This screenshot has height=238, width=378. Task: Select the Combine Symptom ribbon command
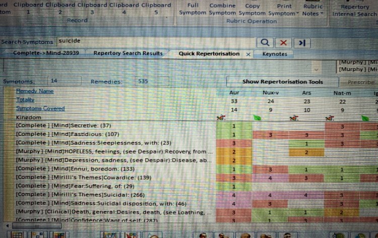click(x=222, y=9)
